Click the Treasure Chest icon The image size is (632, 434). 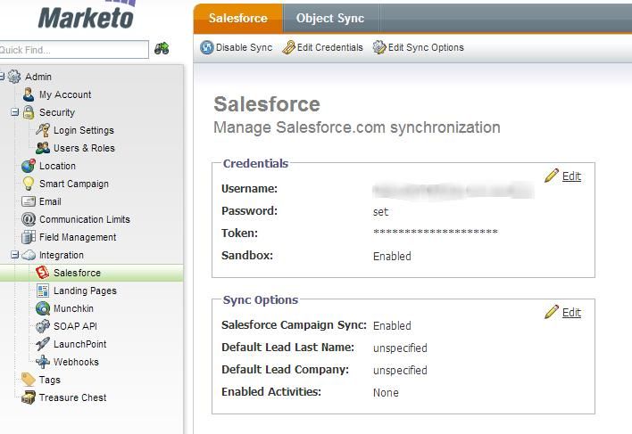tap(29, 397)
